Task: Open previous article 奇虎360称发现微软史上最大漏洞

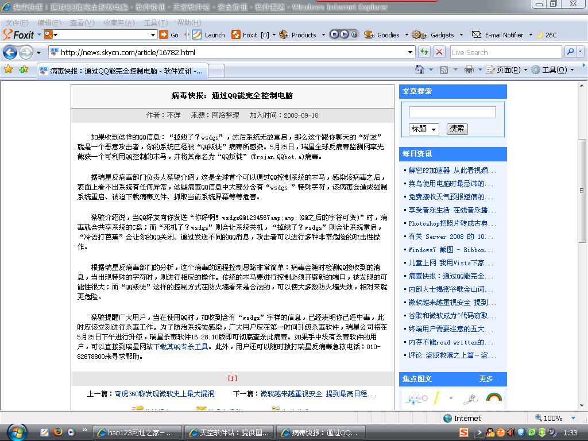Action: click(165, 393)
